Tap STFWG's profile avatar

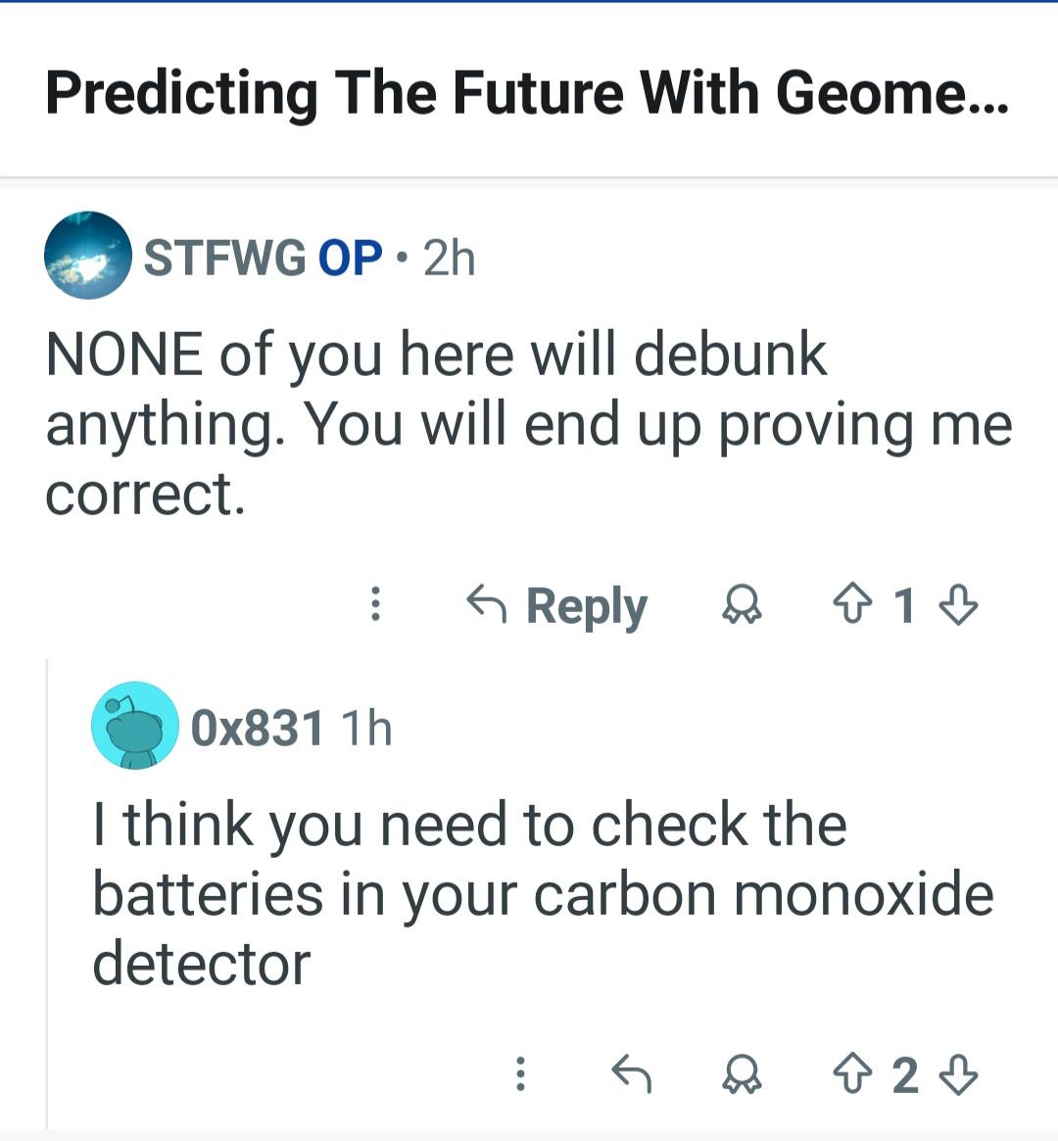[x=88, y=255]
